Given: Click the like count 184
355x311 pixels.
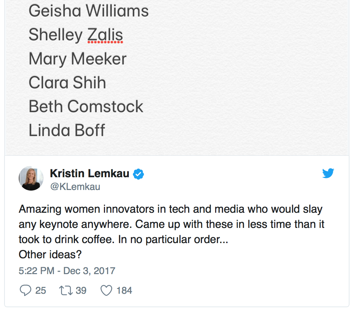Looking at the screenshot, I should click(124, 290).
